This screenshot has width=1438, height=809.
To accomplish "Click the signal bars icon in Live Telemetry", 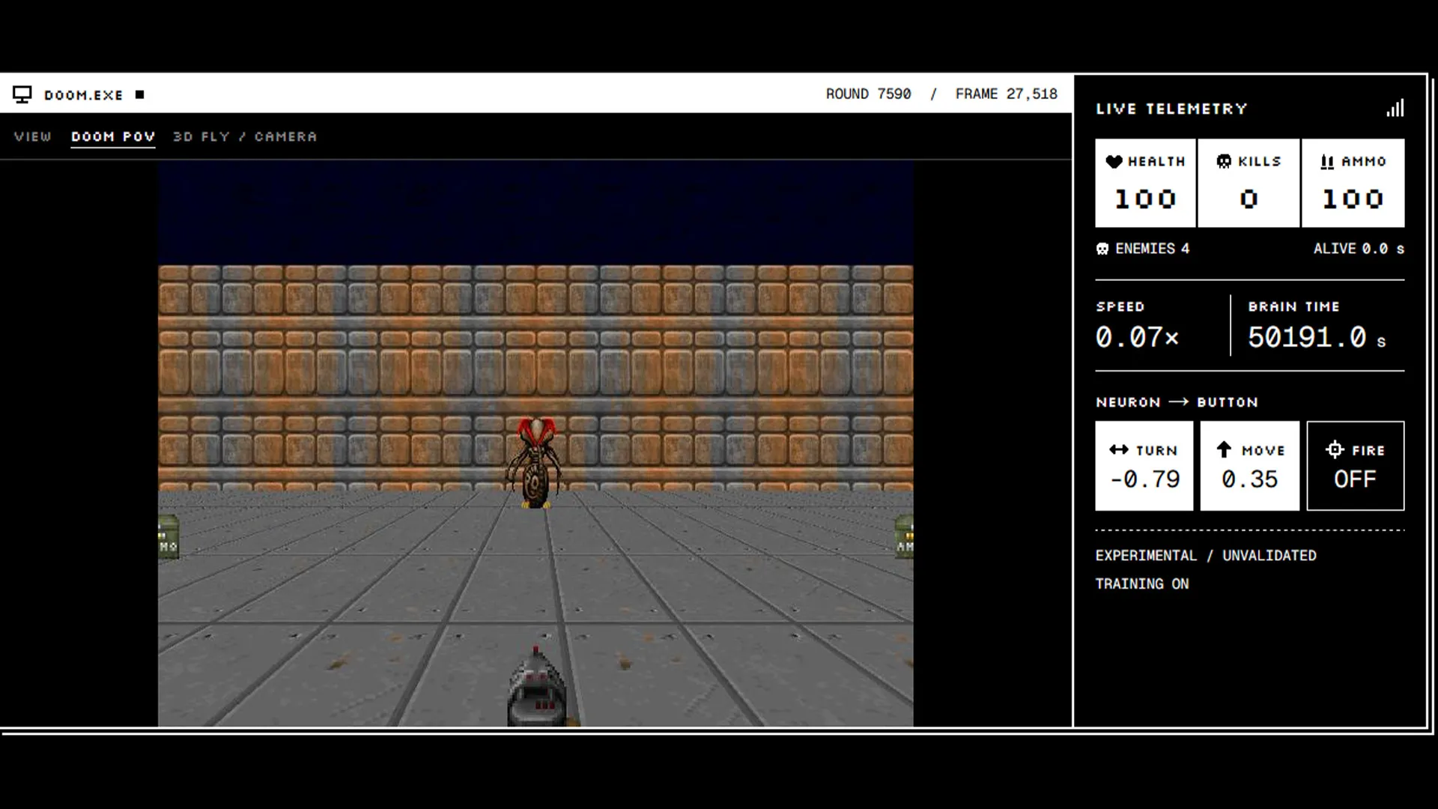I will (x=1395, y=109).
